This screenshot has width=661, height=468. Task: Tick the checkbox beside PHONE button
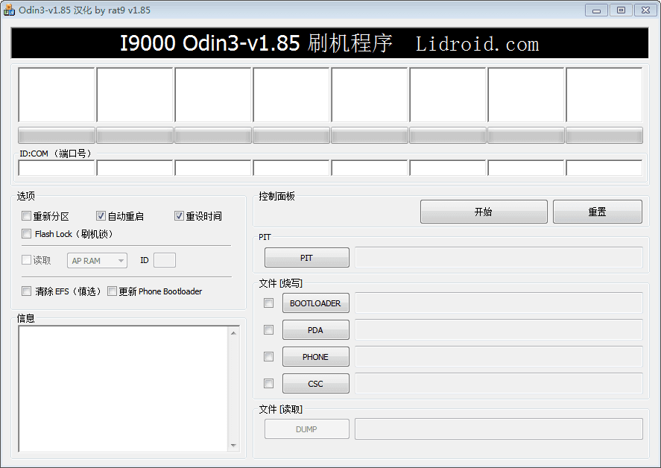click(x=268, y=357)
